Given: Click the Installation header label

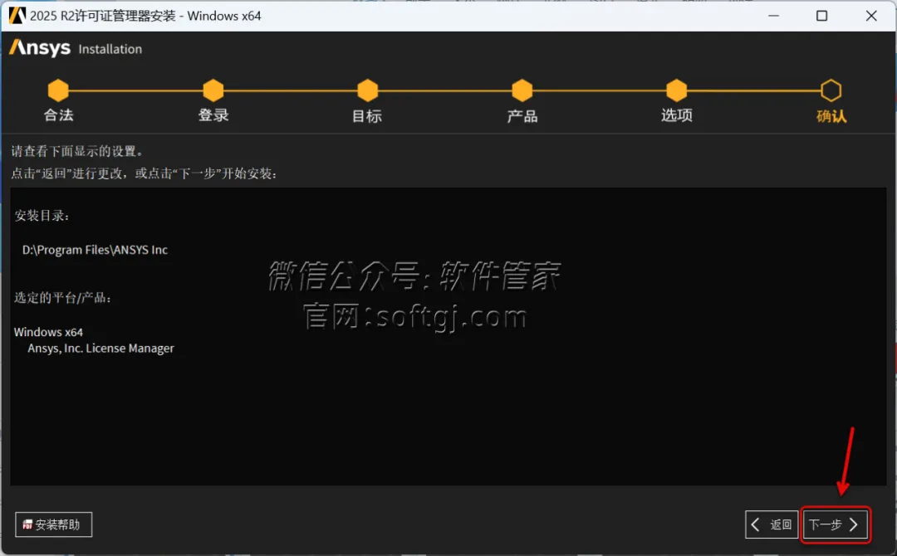Looking at the screenshot, I should coord(110,49).
